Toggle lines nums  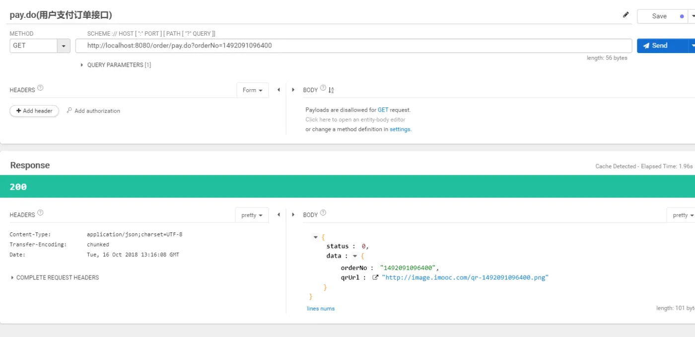coord(321,309)
